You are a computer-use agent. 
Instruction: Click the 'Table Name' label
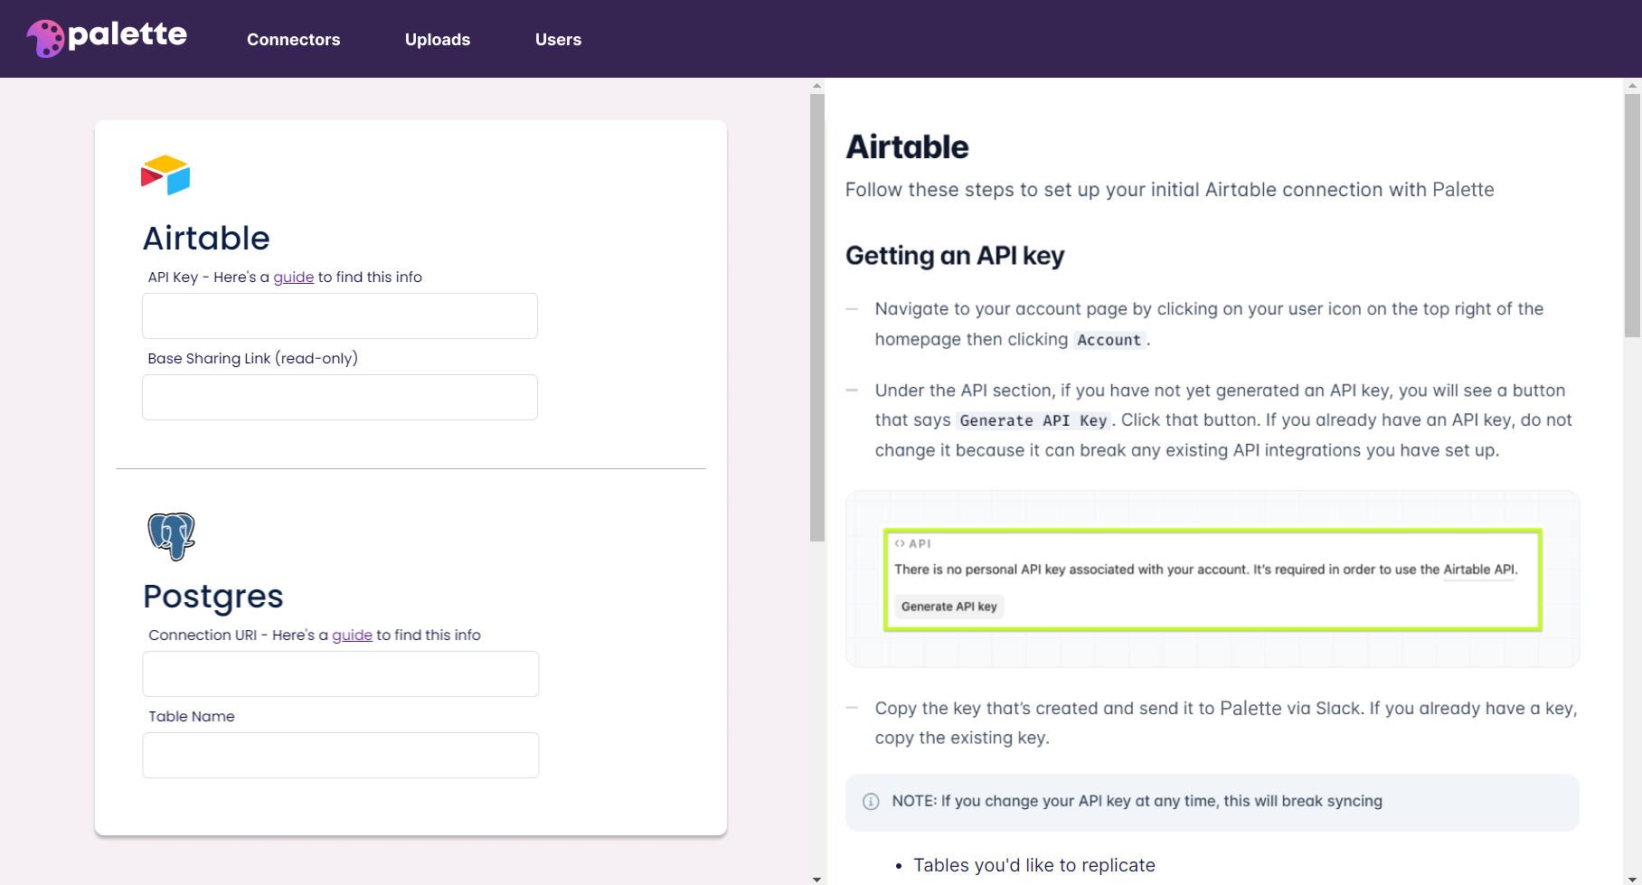(x=192, y=716)
